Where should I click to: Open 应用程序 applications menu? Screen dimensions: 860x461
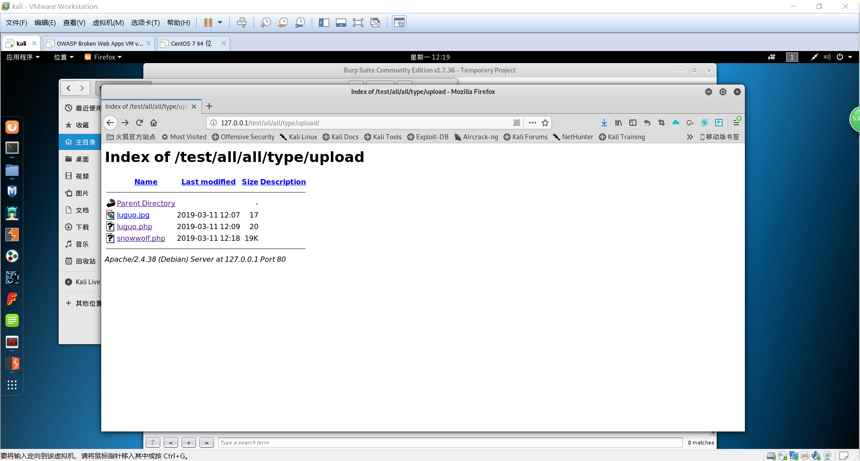click(x=23, y=57)
